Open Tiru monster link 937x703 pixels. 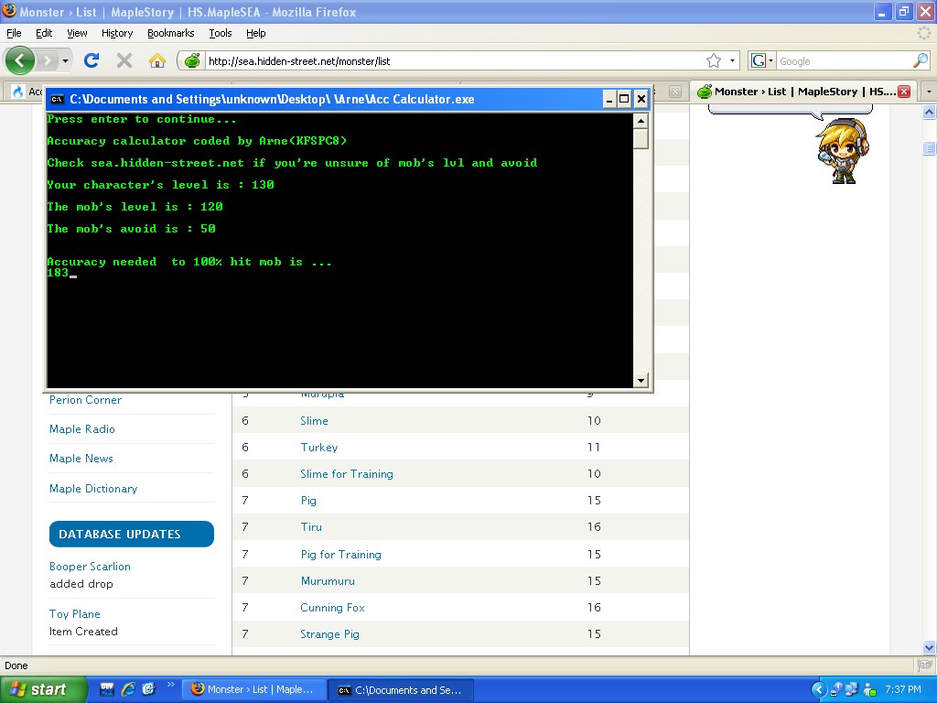pos(311,527)
